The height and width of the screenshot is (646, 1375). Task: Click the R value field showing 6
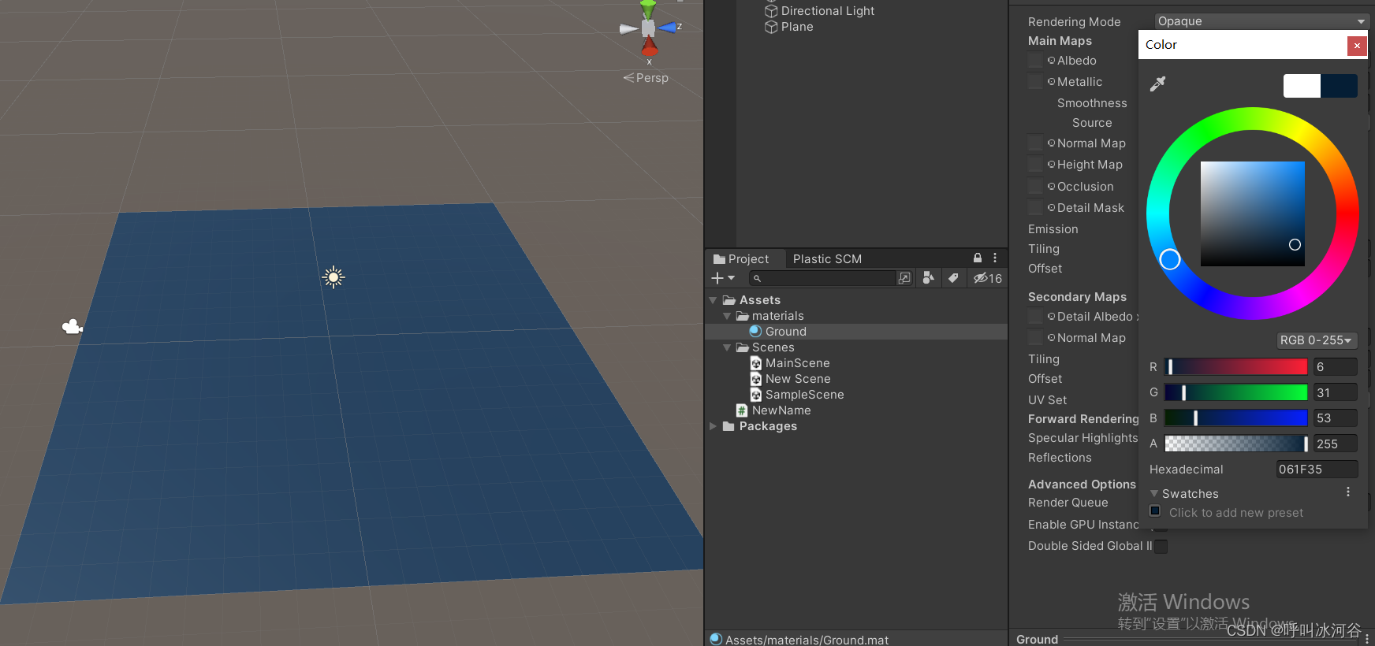click(1336, 367)
